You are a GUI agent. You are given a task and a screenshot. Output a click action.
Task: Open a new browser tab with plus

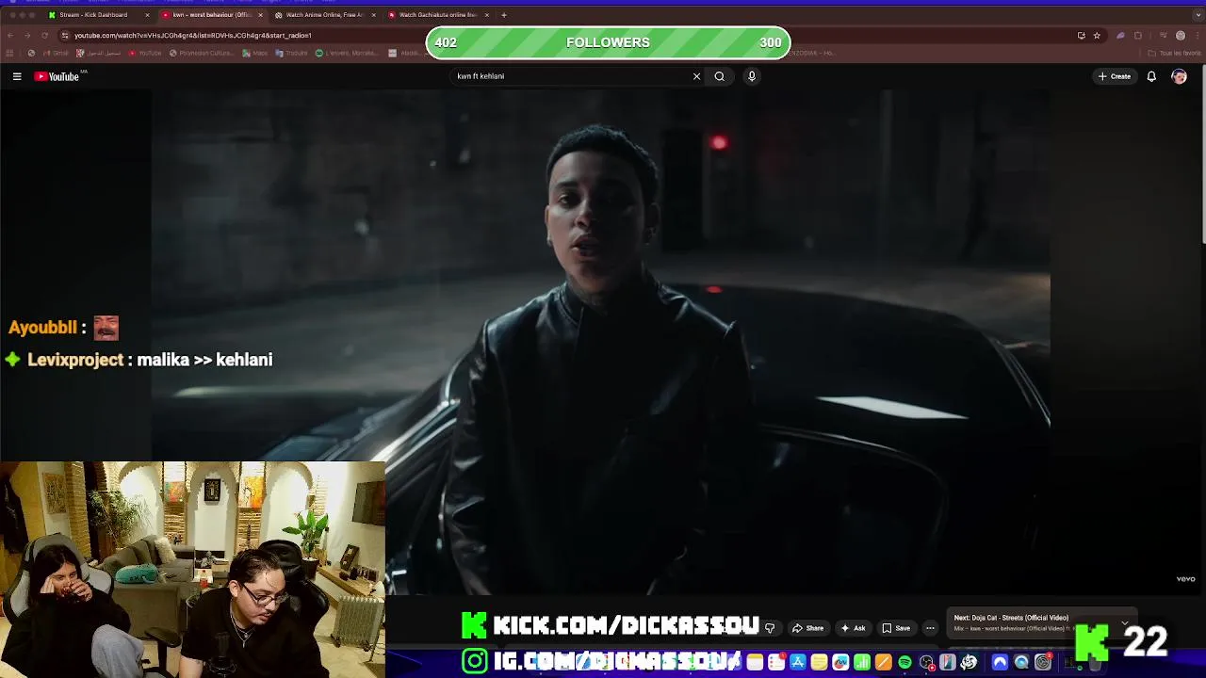click(x=504, y=15)
